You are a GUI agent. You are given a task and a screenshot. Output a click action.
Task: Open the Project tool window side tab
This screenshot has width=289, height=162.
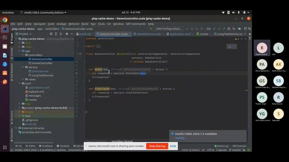point(12,38)
